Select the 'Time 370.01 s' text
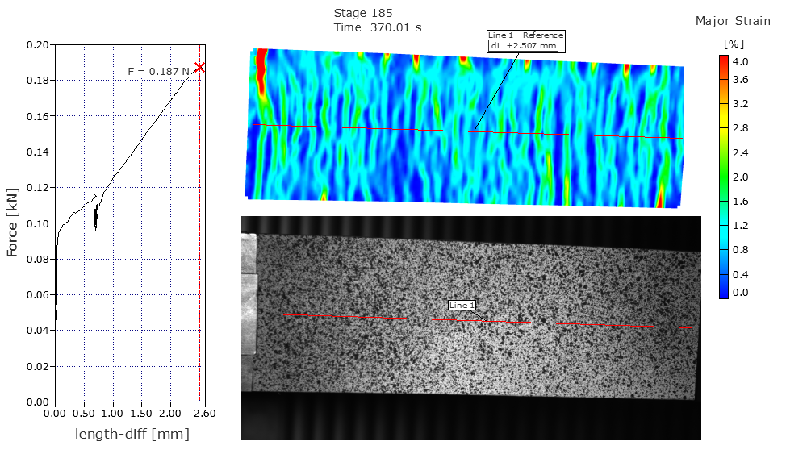 click(x=378, y=27)
